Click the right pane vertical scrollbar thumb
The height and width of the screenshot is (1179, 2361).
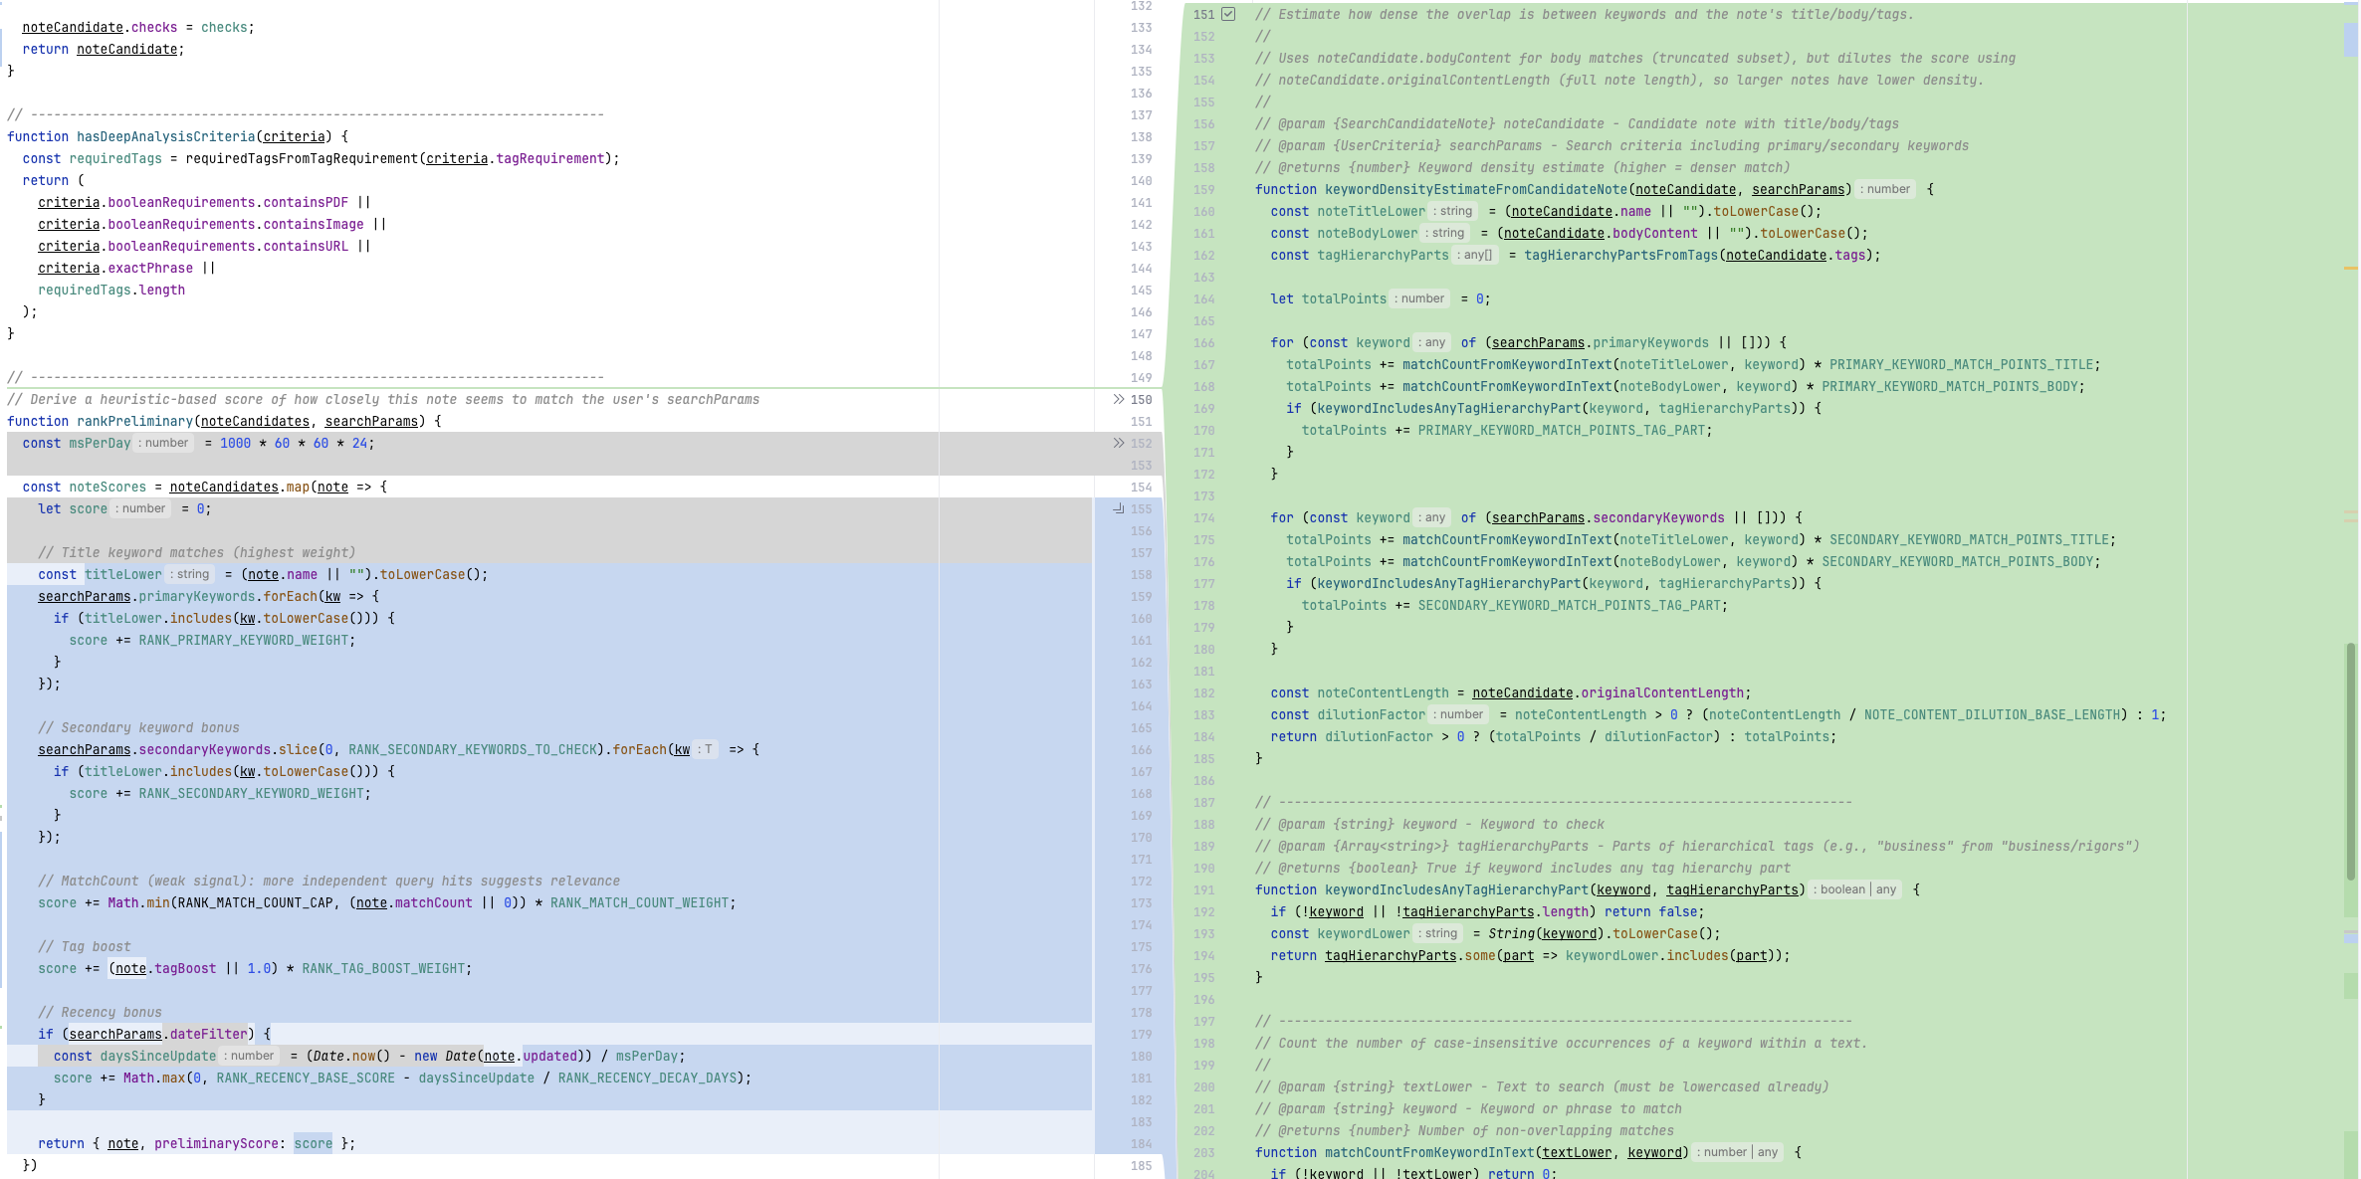[2350, 761]
